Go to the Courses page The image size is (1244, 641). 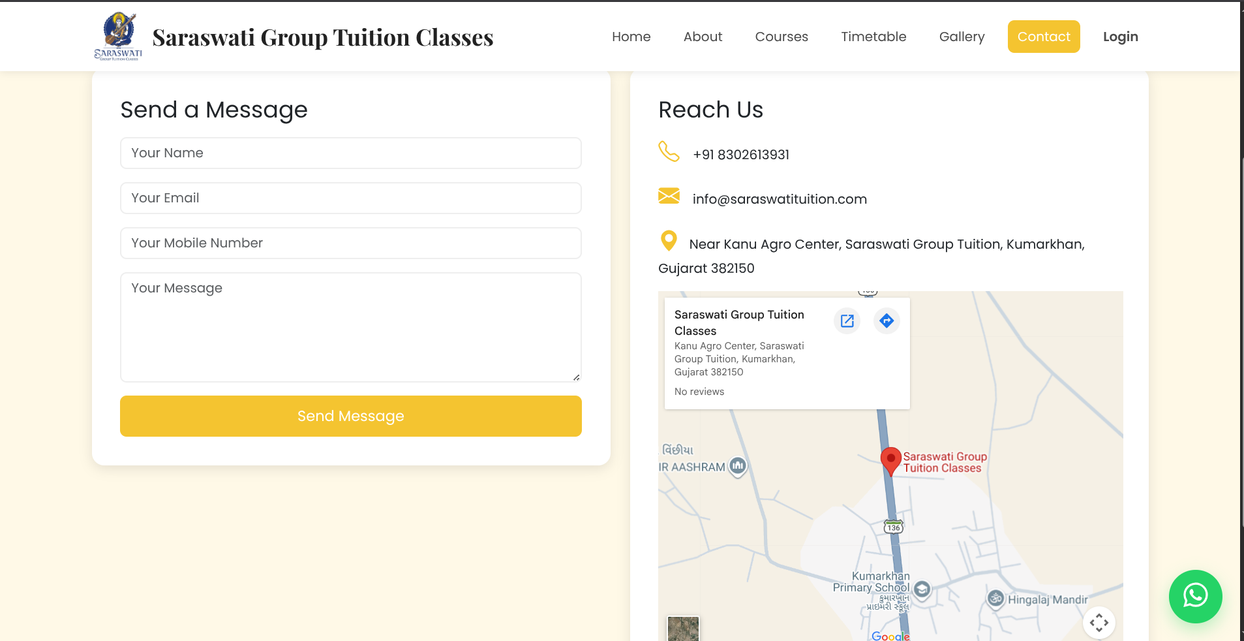[781, 37]
